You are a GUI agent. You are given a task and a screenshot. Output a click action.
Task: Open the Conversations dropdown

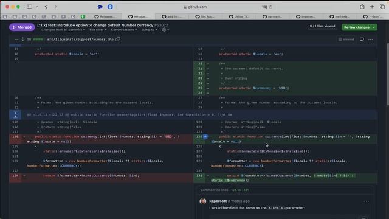(x=124, y=30)
